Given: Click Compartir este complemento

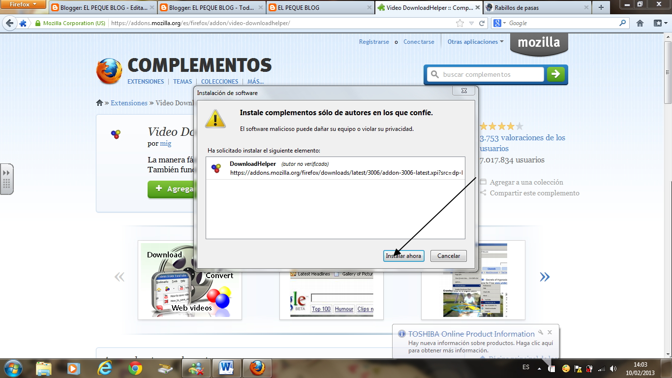Looking at the screenshot, I should pyautogui.click(x=535, y=193).
